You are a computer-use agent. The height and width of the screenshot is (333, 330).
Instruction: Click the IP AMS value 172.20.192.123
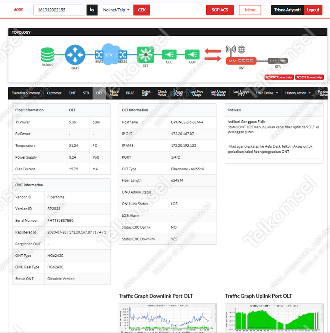tap(183, 145)
